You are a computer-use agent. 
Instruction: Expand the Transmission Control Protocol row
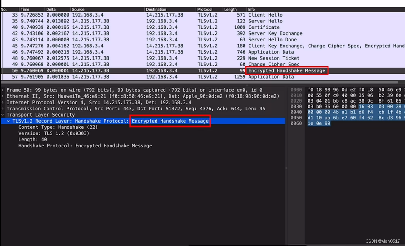[x=3, y=109]
